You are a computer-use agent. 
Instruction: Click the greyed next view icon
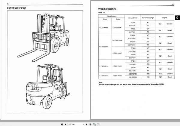[x=98, y=124]
